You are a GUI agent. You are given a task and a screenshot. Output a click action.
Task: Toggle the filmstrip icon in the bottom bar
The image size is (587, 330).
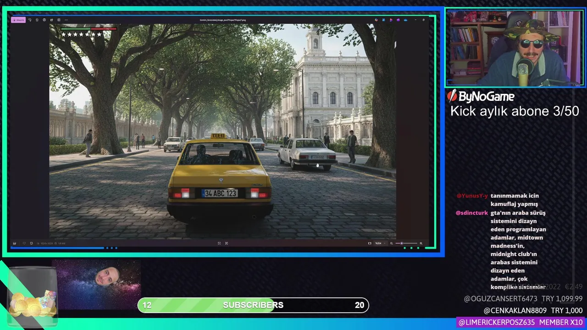14,243
